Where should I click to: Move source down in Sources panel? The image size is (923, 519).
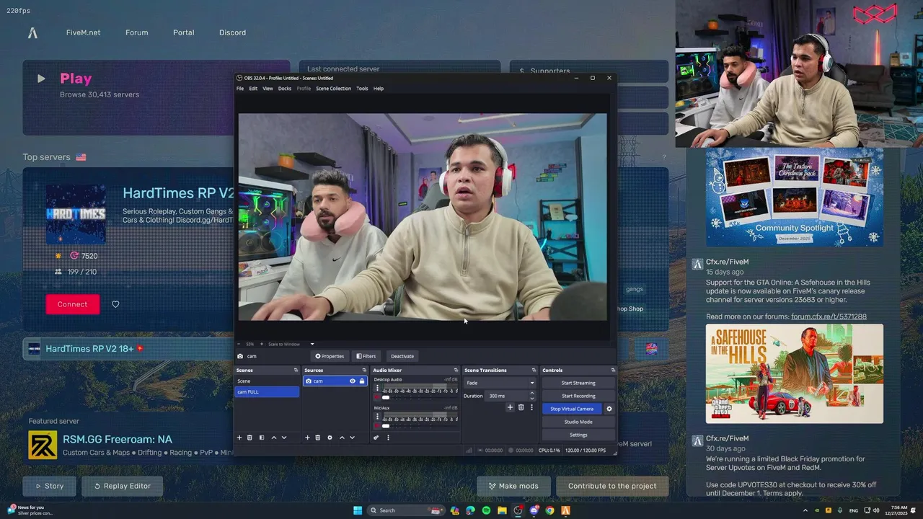click(353, 438)
